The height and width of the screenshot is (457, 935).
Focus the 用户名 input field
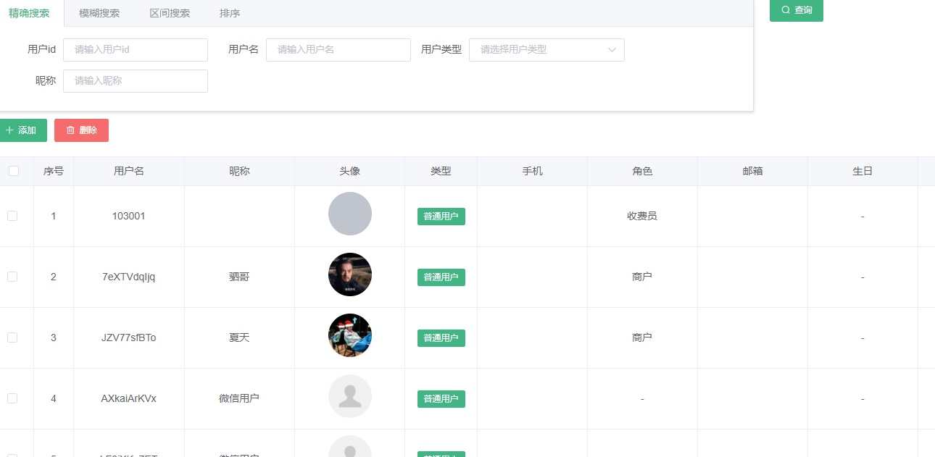point(338,50)
